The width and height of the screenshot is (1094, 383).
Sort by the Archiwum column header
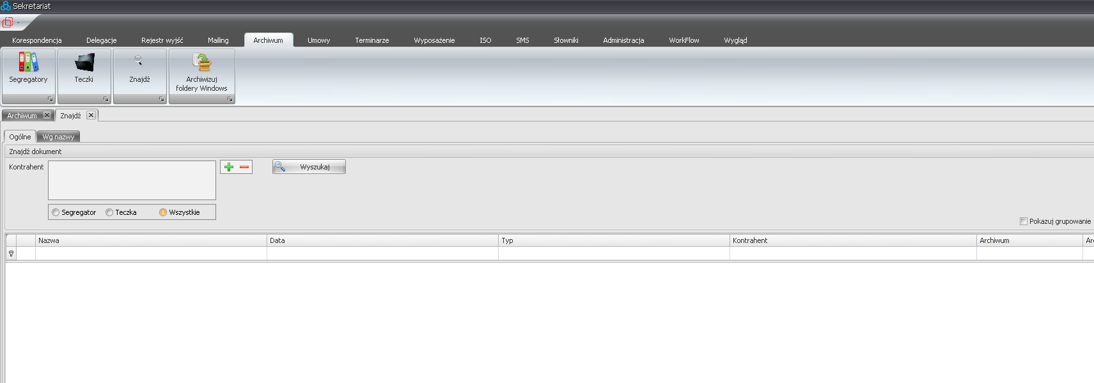tap(1029, 240)
